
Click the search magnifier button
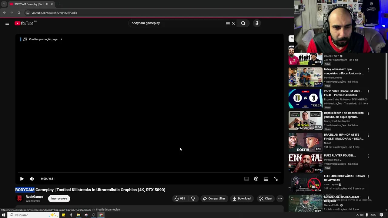point(243,23)
